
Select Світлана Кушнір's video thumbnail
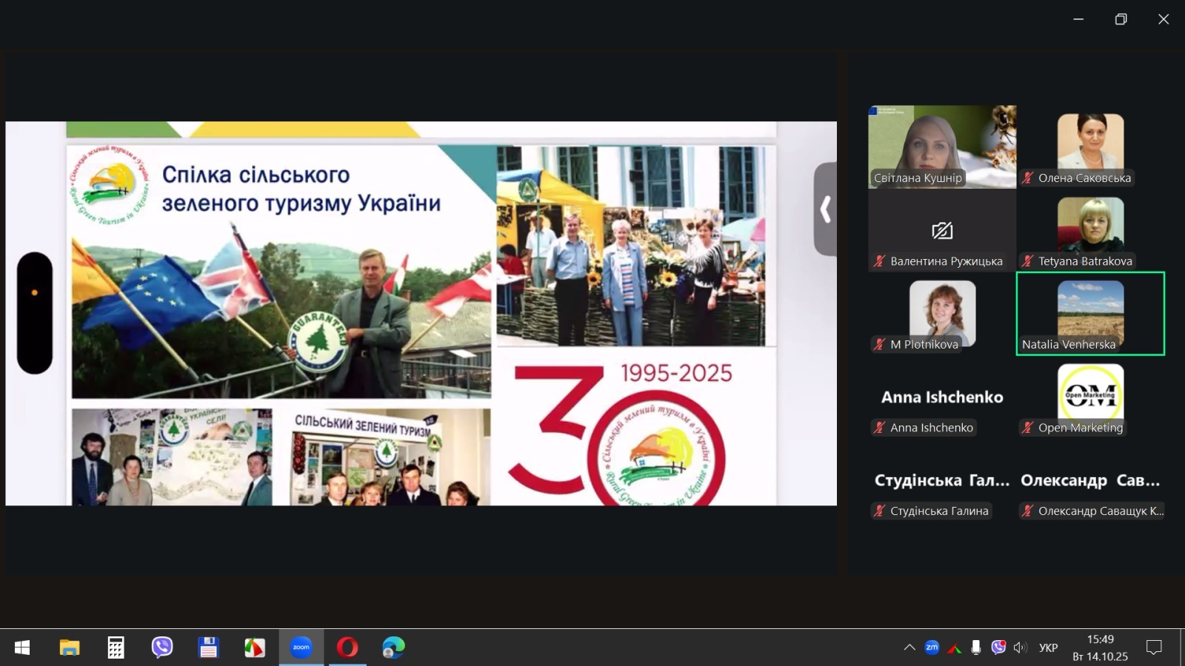coord(942,146)
